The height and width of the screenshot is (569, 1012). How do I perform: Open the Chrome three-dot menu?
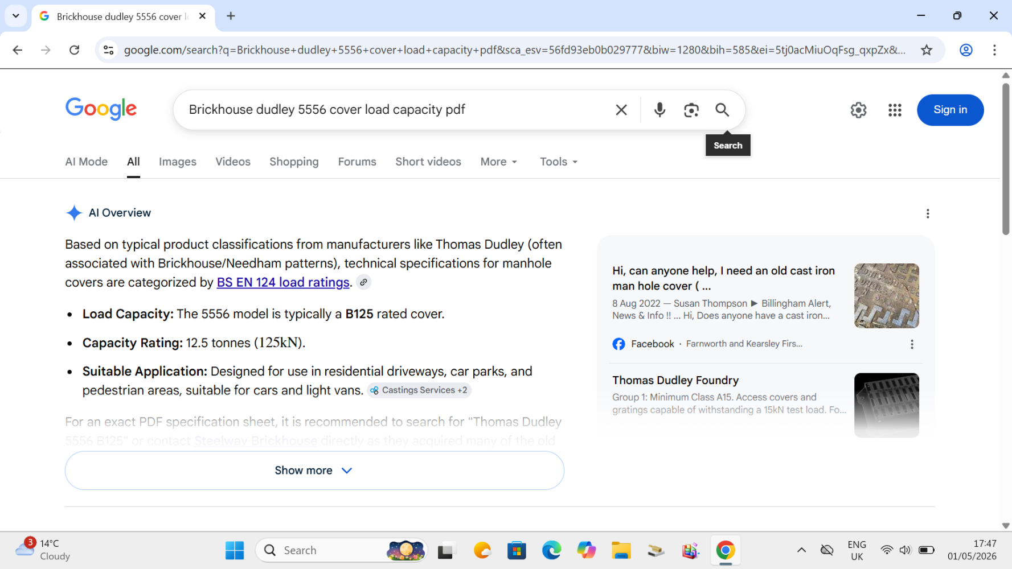tap(994, 50)
